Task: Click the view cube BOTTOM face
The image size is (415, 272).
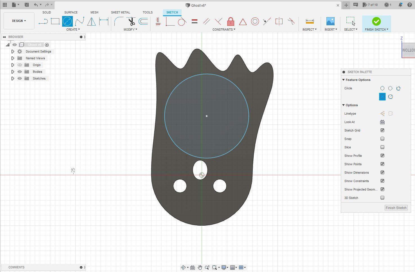Action: 409,50
